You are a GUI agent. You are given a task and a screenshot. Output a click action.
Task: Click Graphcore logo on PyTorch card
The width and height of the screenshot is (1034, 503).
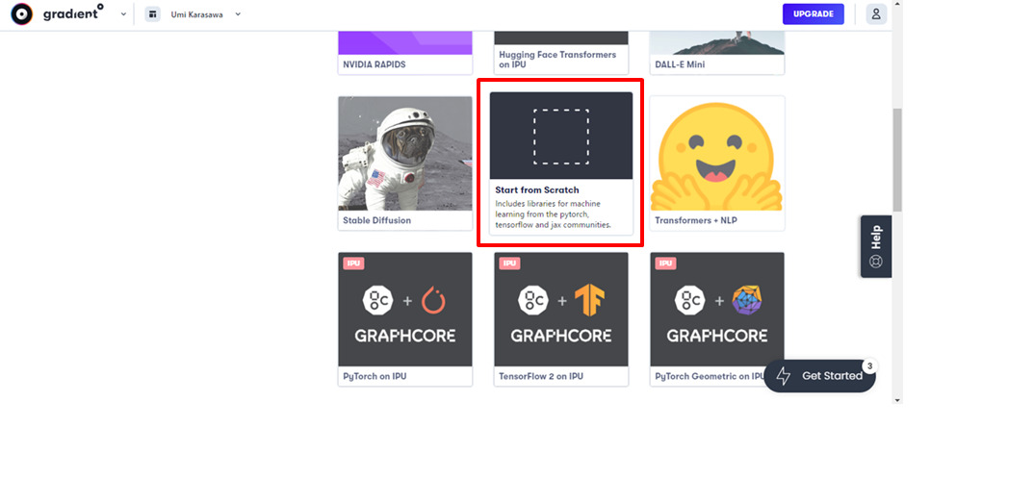coord(376,301)
